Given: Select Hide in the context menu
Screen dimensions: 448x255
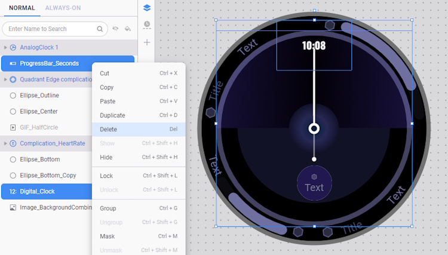Looking at the screenshot, I should pos(106,157).
